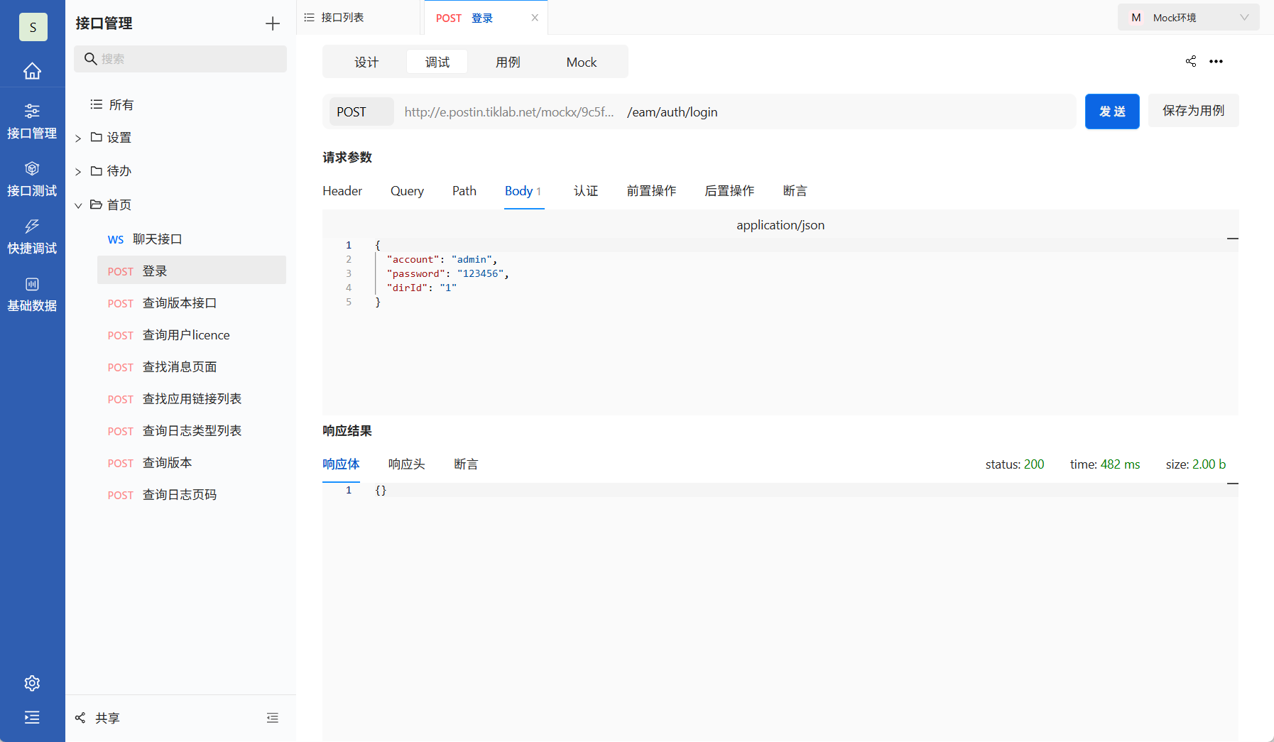Select POST 查询版本接口
This screenshot has height=742, width=1274.
(x=192, y=302)
